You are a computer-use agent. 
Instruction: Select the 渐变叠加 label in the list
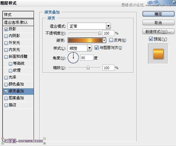16,91
